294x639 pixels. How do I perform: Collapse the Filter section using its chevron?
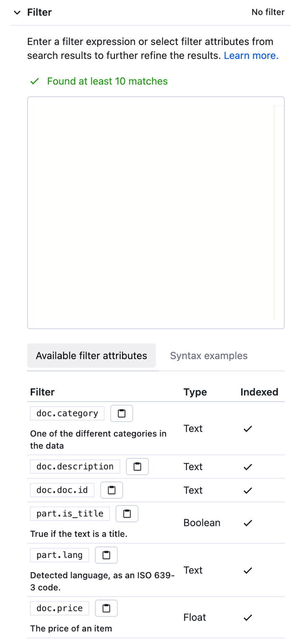pyautogui.click(x=16, y=13)
